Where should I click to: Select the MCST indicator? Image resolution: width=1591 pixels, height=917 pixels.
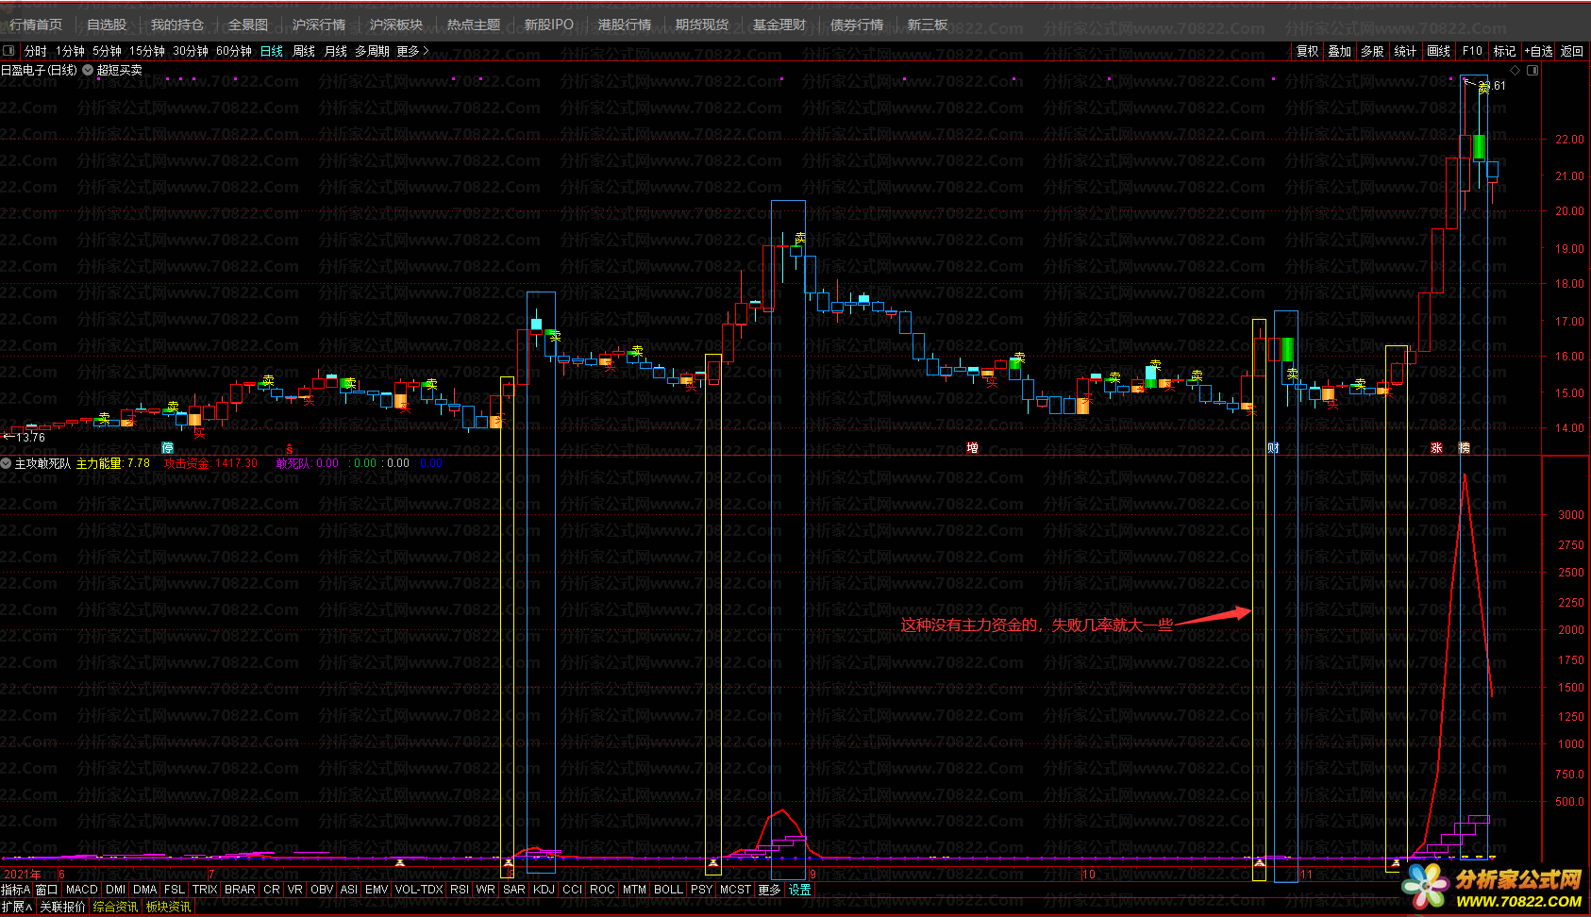pyautogui.click(x=735, y=890)
